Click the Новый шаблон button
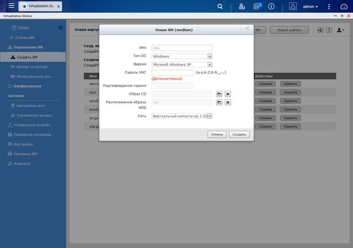The width and height of the screenshot is (353, 248). (289, 30)
